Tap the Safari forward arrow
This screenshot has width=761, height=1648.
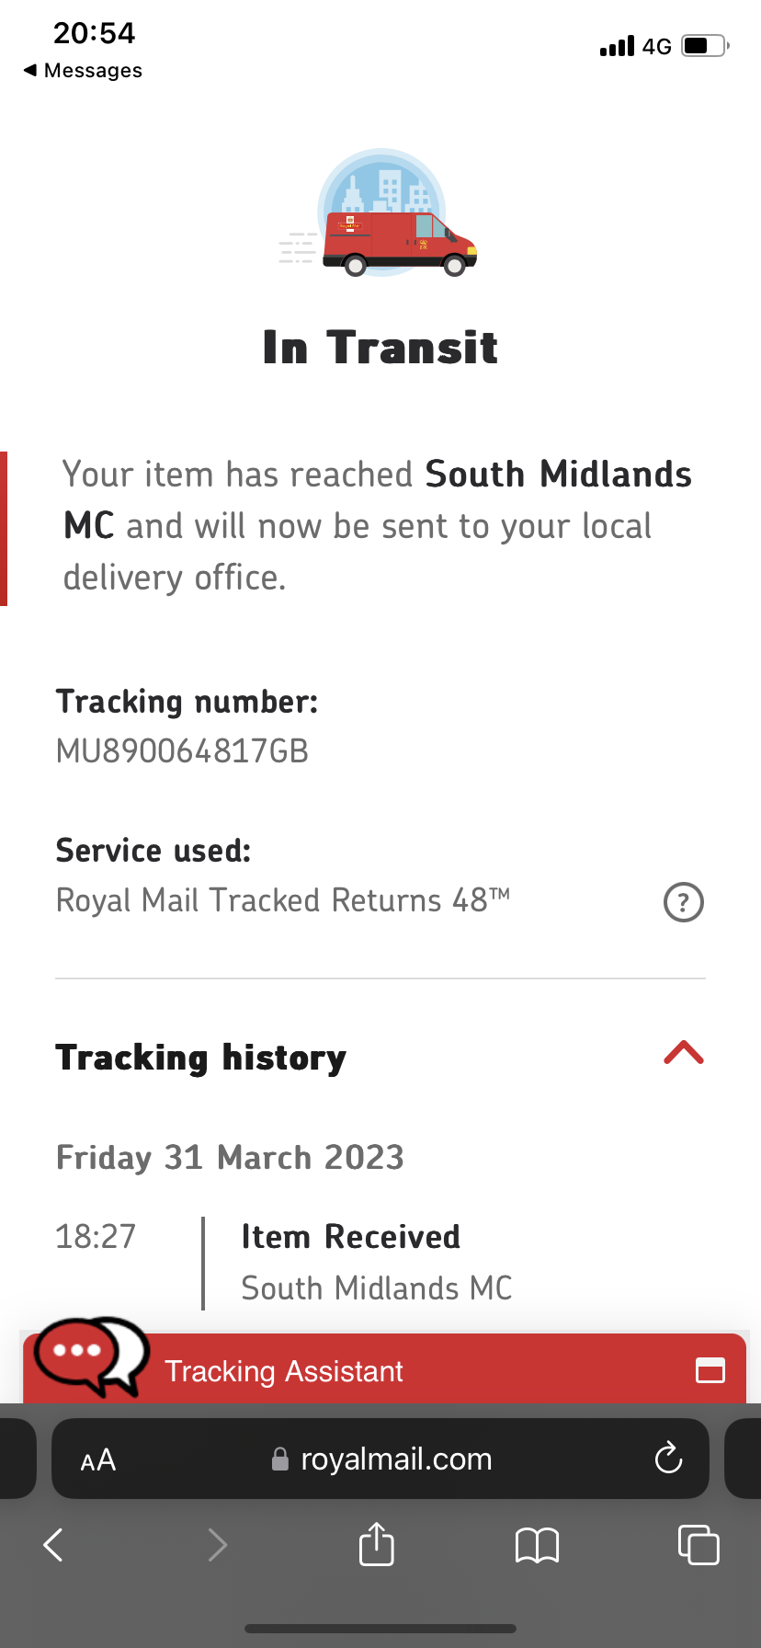tap(217, 1545)
